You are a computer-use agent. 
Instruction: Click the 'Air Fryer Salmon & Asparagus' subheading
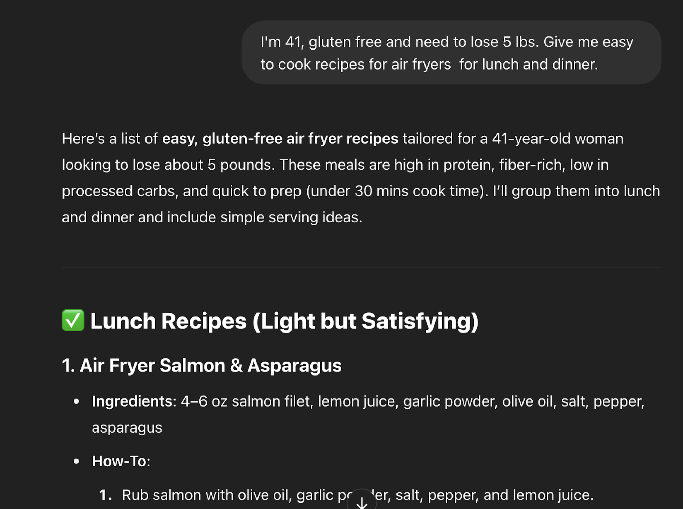pos(202,365)
